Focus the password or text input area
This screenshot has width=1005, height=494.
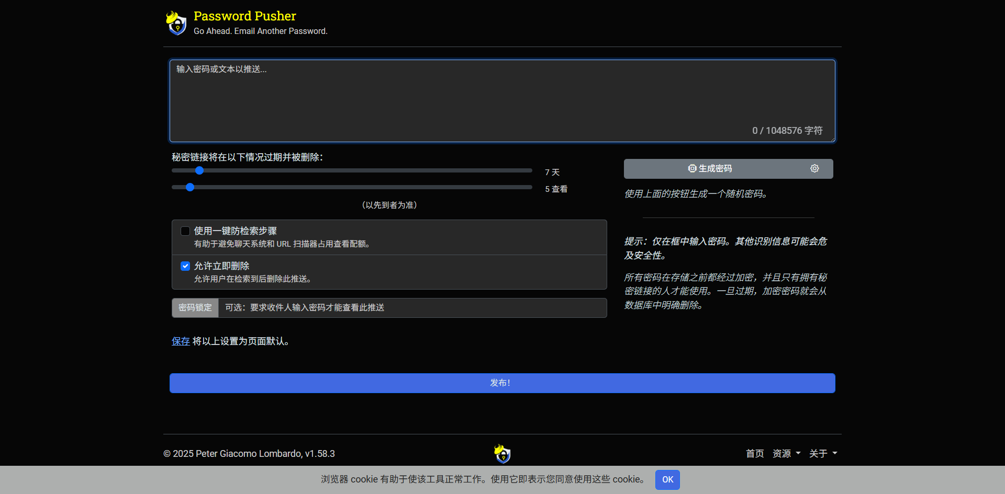[x=502, y=101]
